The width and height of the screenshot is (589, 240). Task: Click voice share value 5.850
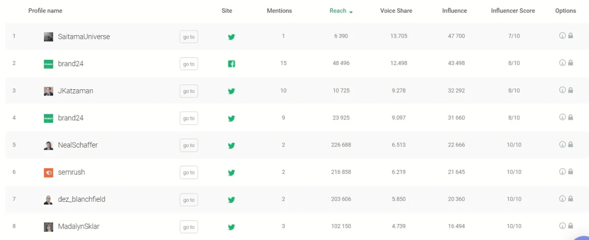[398, 199]
